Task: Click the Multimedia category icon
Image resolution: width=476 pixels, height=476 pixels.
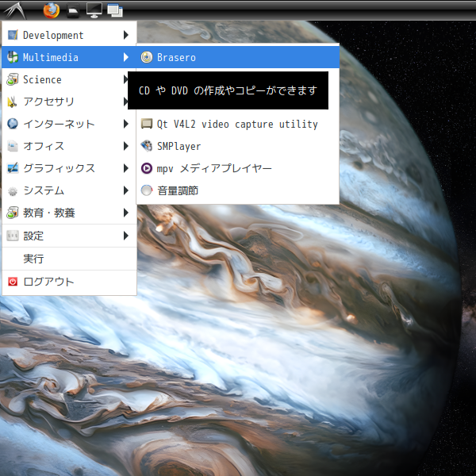Action: tap(13, 57)
